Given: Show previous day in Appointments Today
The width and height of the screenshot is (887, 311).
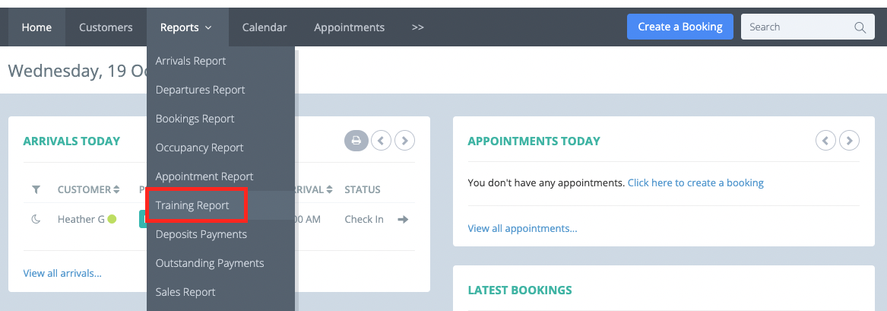Looking at the screenshot, I should coord(825,140).
